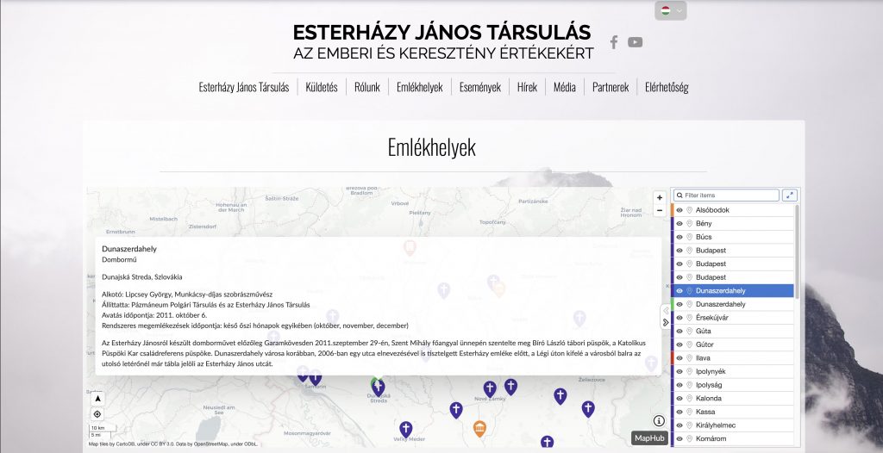Click the location pin icon for Kalonda
Image resolution: width=883 pixels, height=453 pixels.
point(689,398)
